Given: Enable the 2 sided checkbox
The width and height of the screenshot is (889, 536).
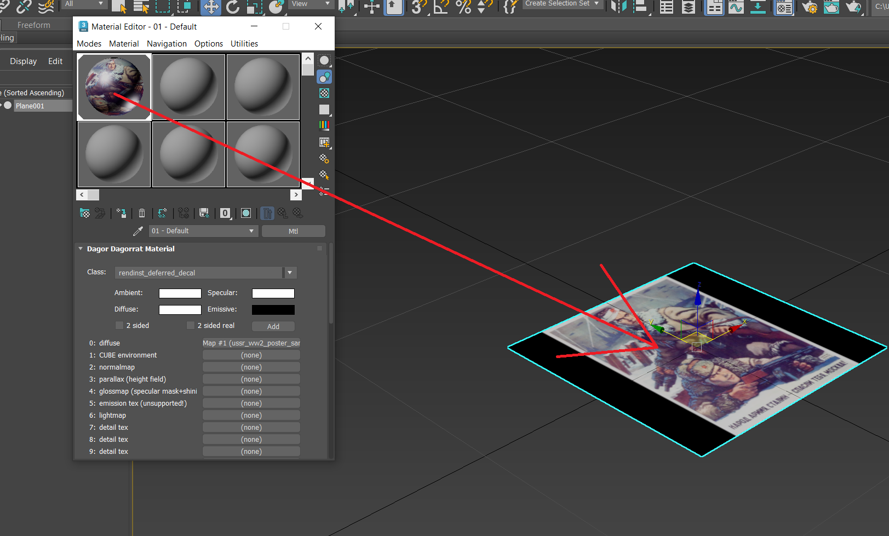Looking at the screenshot, I should 119,326.
